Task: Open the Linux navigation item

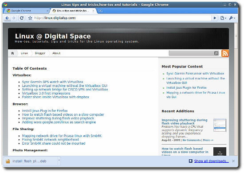Action: 24,53
